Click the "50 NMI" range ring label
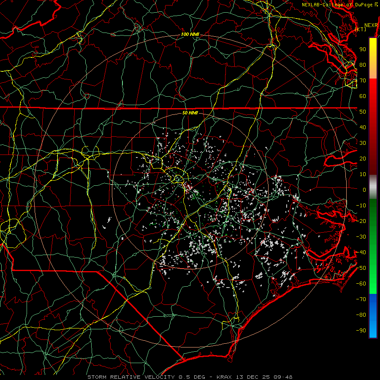The image size is (380, 380). click(x=190, y=113)
